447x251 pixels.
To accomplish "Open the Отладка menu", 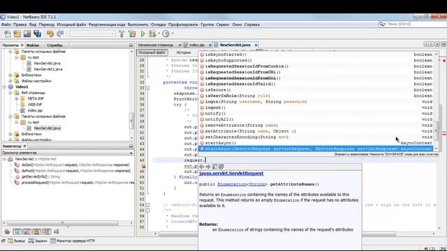I will tap(159, 24).
